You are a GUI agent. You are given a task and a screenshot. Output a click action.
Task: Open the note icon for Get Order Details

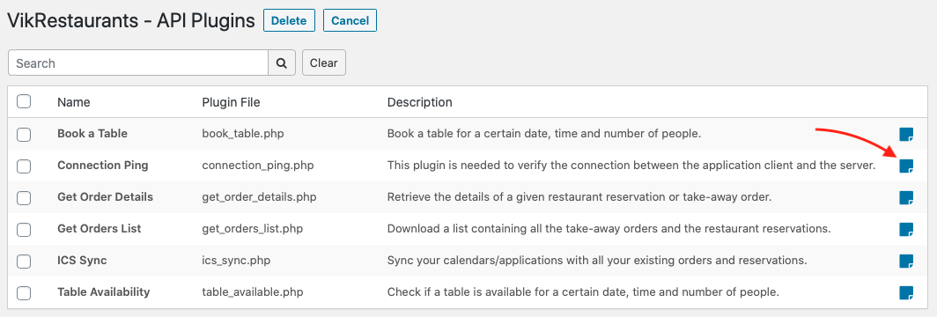click(906, 197)
